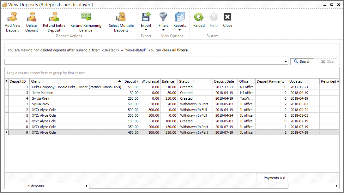Expand the search box dropdown arrow
Image resolution: width=344 pixels, height=193 pixels.
pos(286,62)
